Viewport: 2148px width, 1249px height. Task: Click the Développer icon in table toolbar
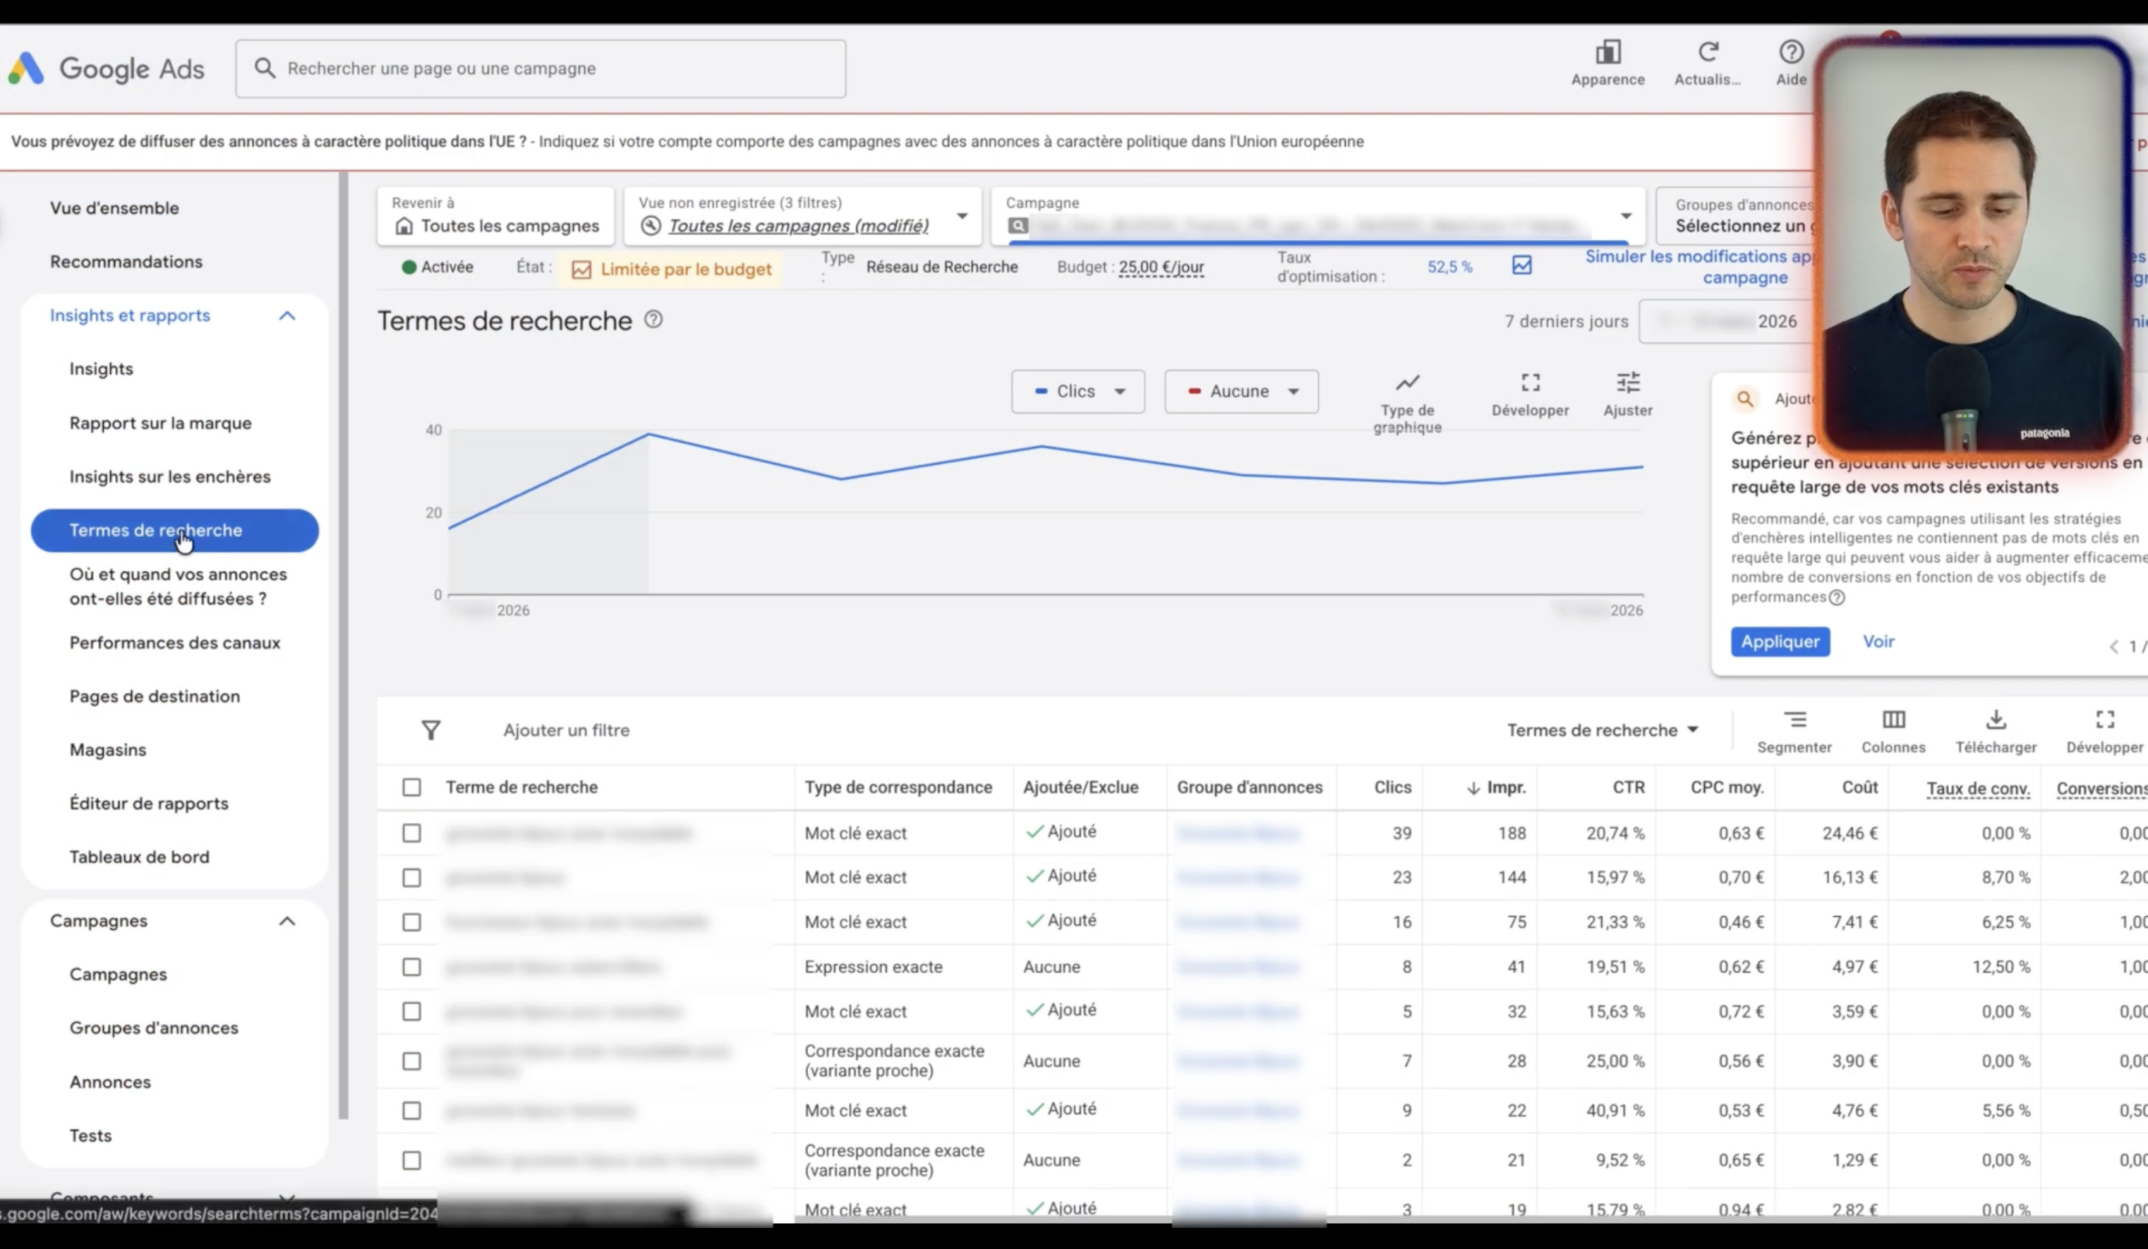coord(2104,720)
